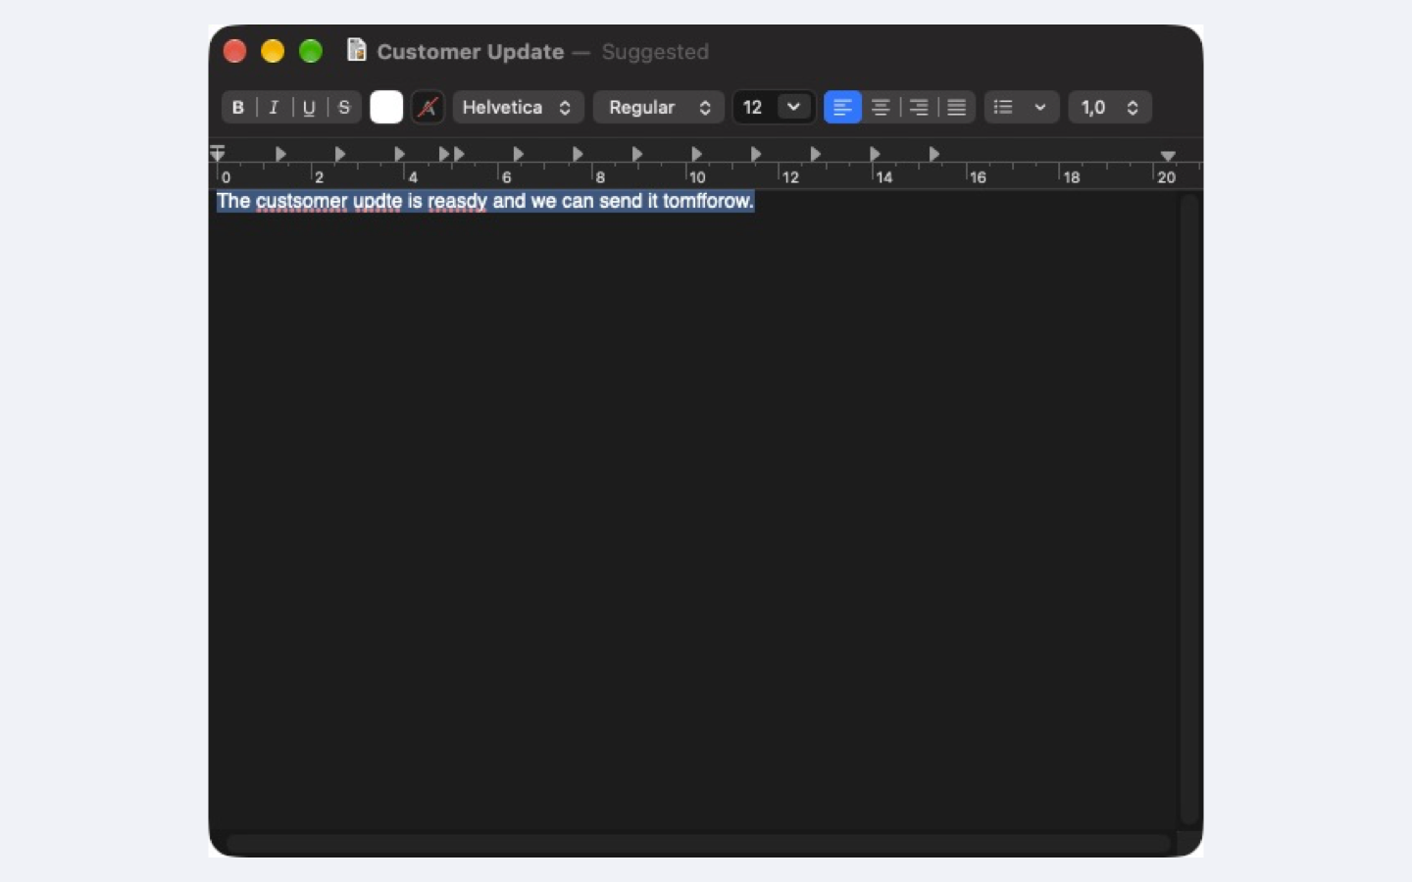Open the text background color swatch
This screenshot has width=1412, height=882.
[x=428, y=108]
